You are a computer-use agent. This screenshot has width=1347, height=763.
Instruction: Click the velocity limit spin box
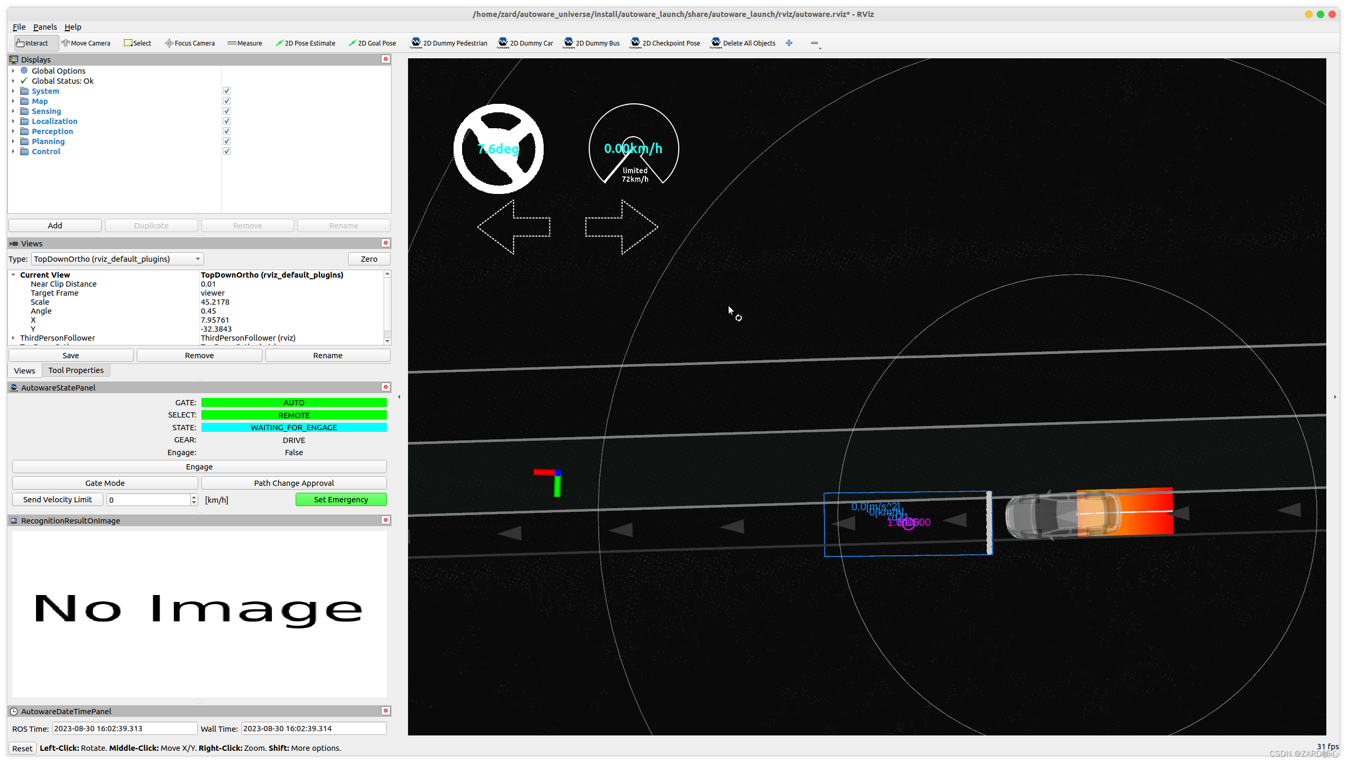tap(148, 500)
